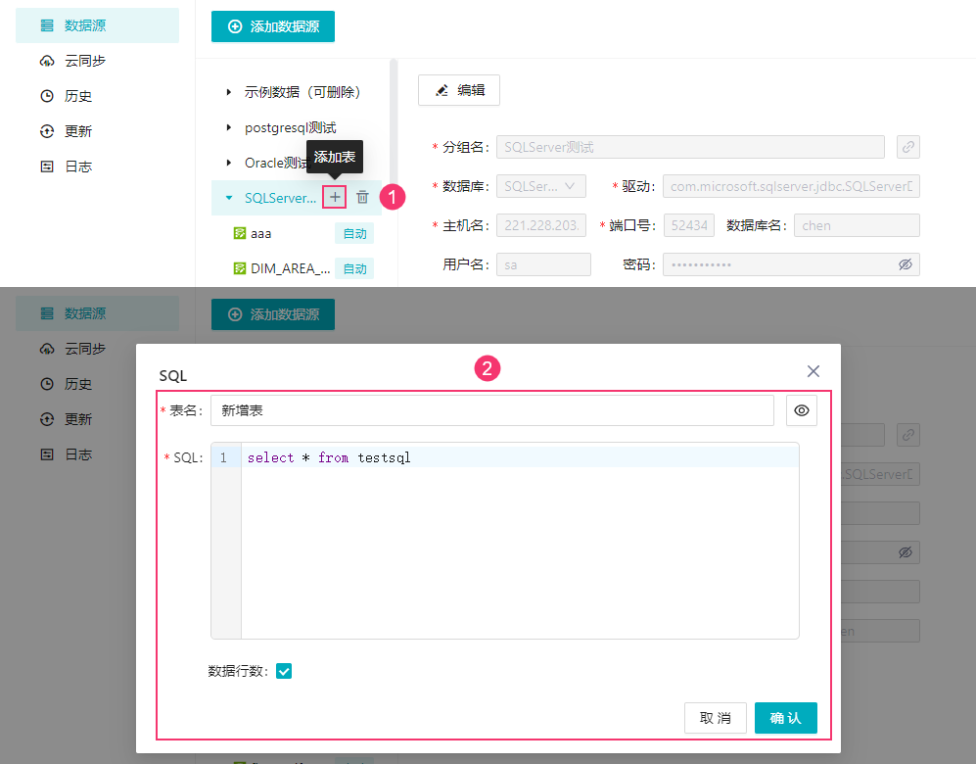
Task: Select the aaa table in the tree
Action: (x=260, y=233)
